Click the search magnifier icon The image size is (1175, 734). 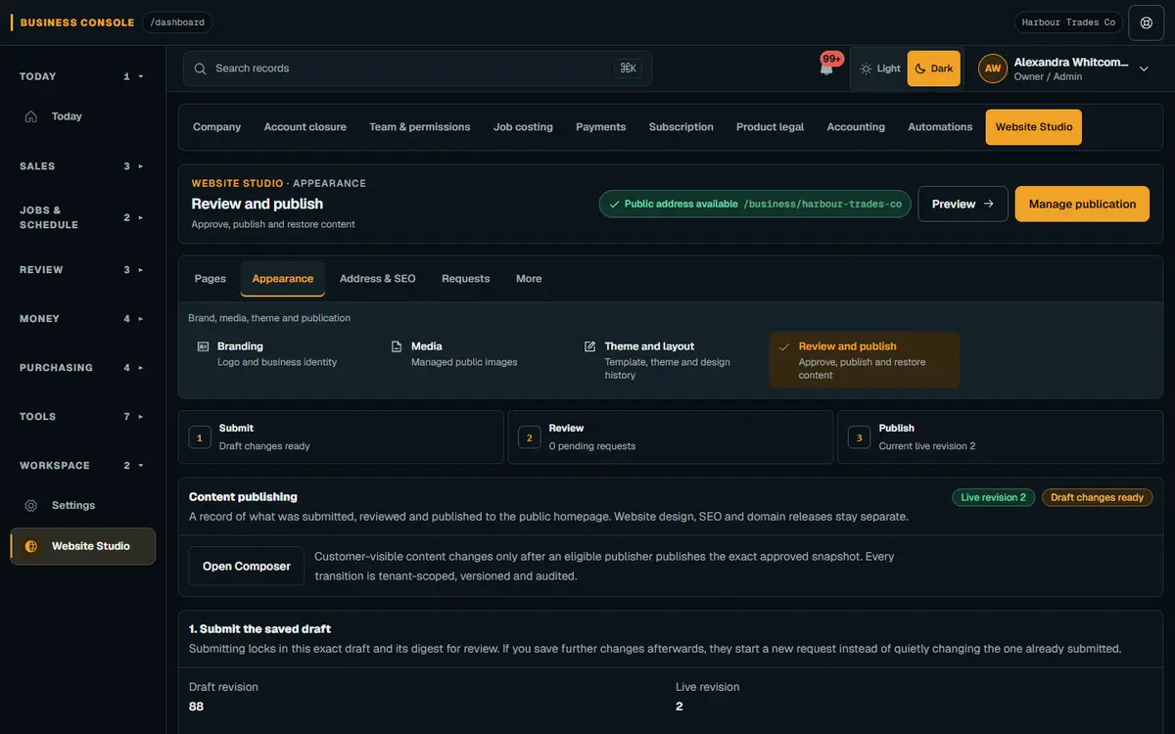point(200,69)
